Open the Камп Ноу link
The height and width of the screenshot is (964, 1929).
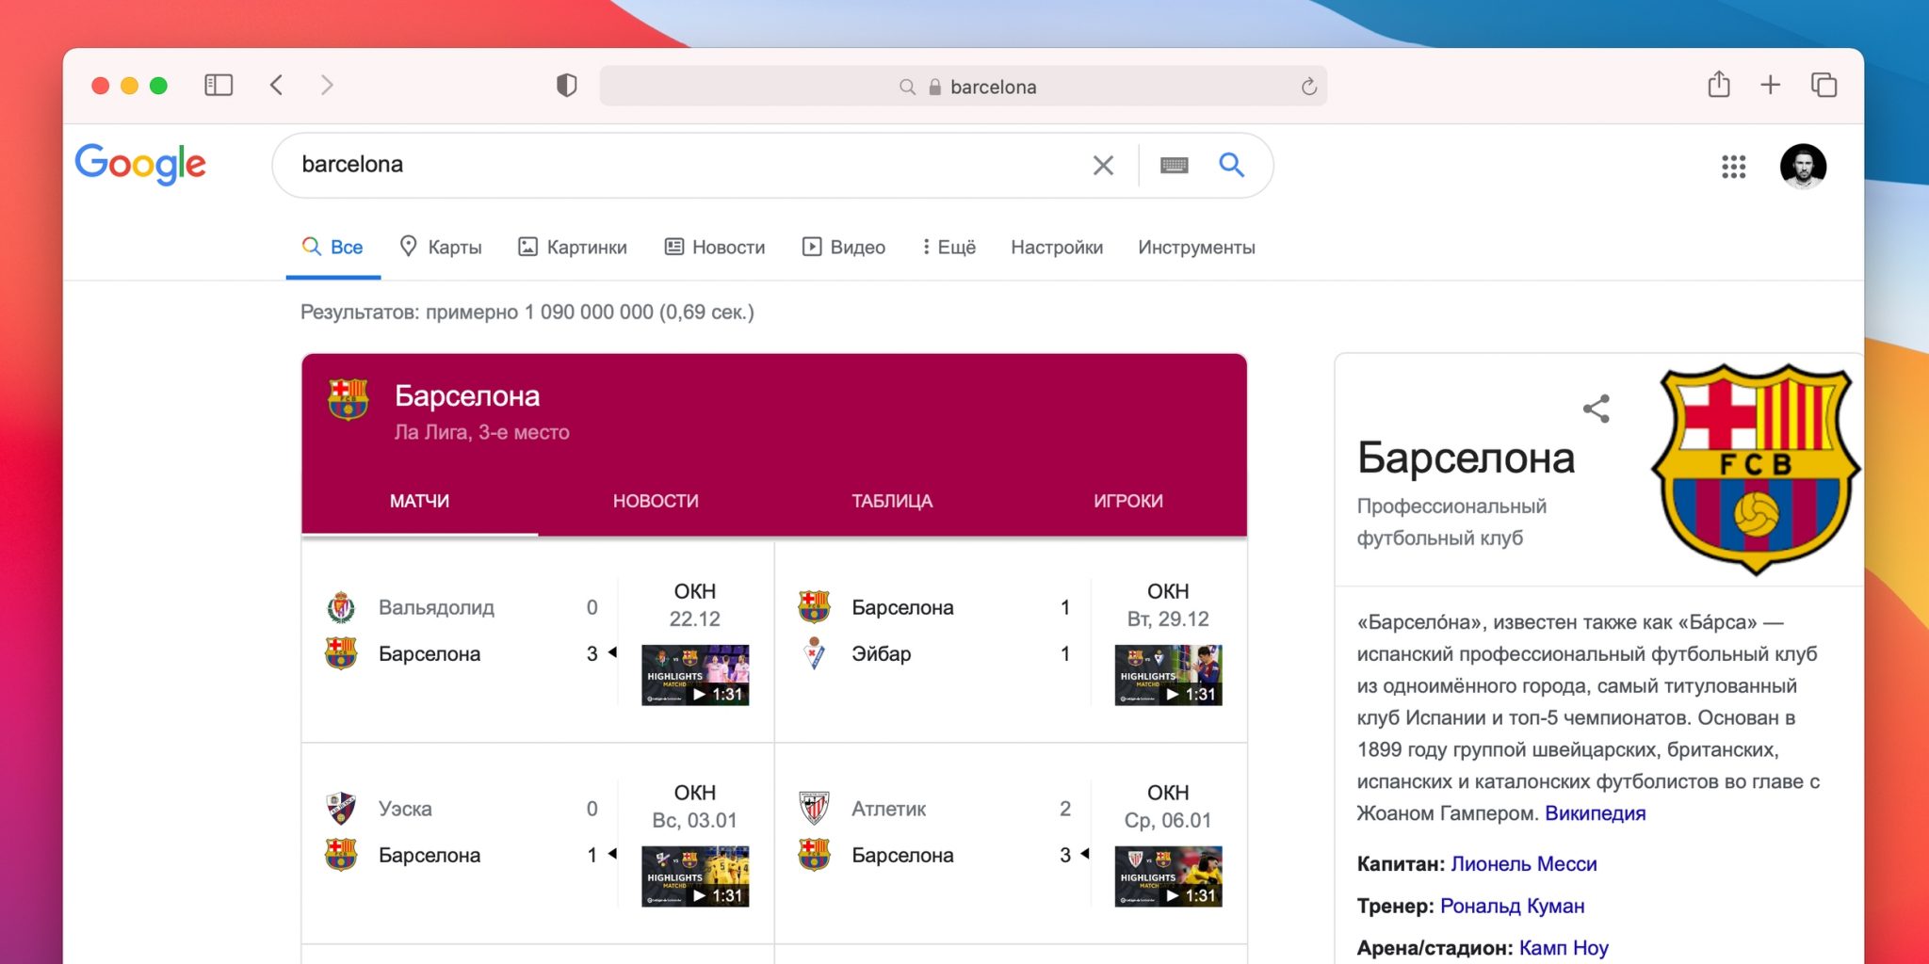click(x=1564, y=948)
